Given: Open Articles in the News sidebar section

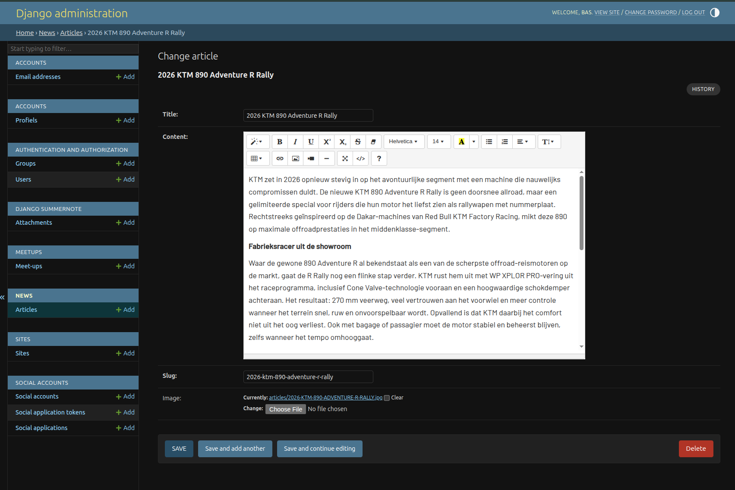Looking at the screenshot, I should tap(26, 310).
